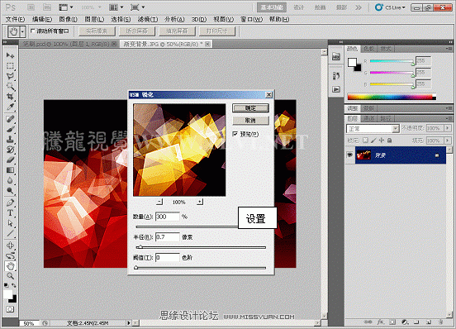Open Hand tool preset picker arrow

tap(22, 31)
